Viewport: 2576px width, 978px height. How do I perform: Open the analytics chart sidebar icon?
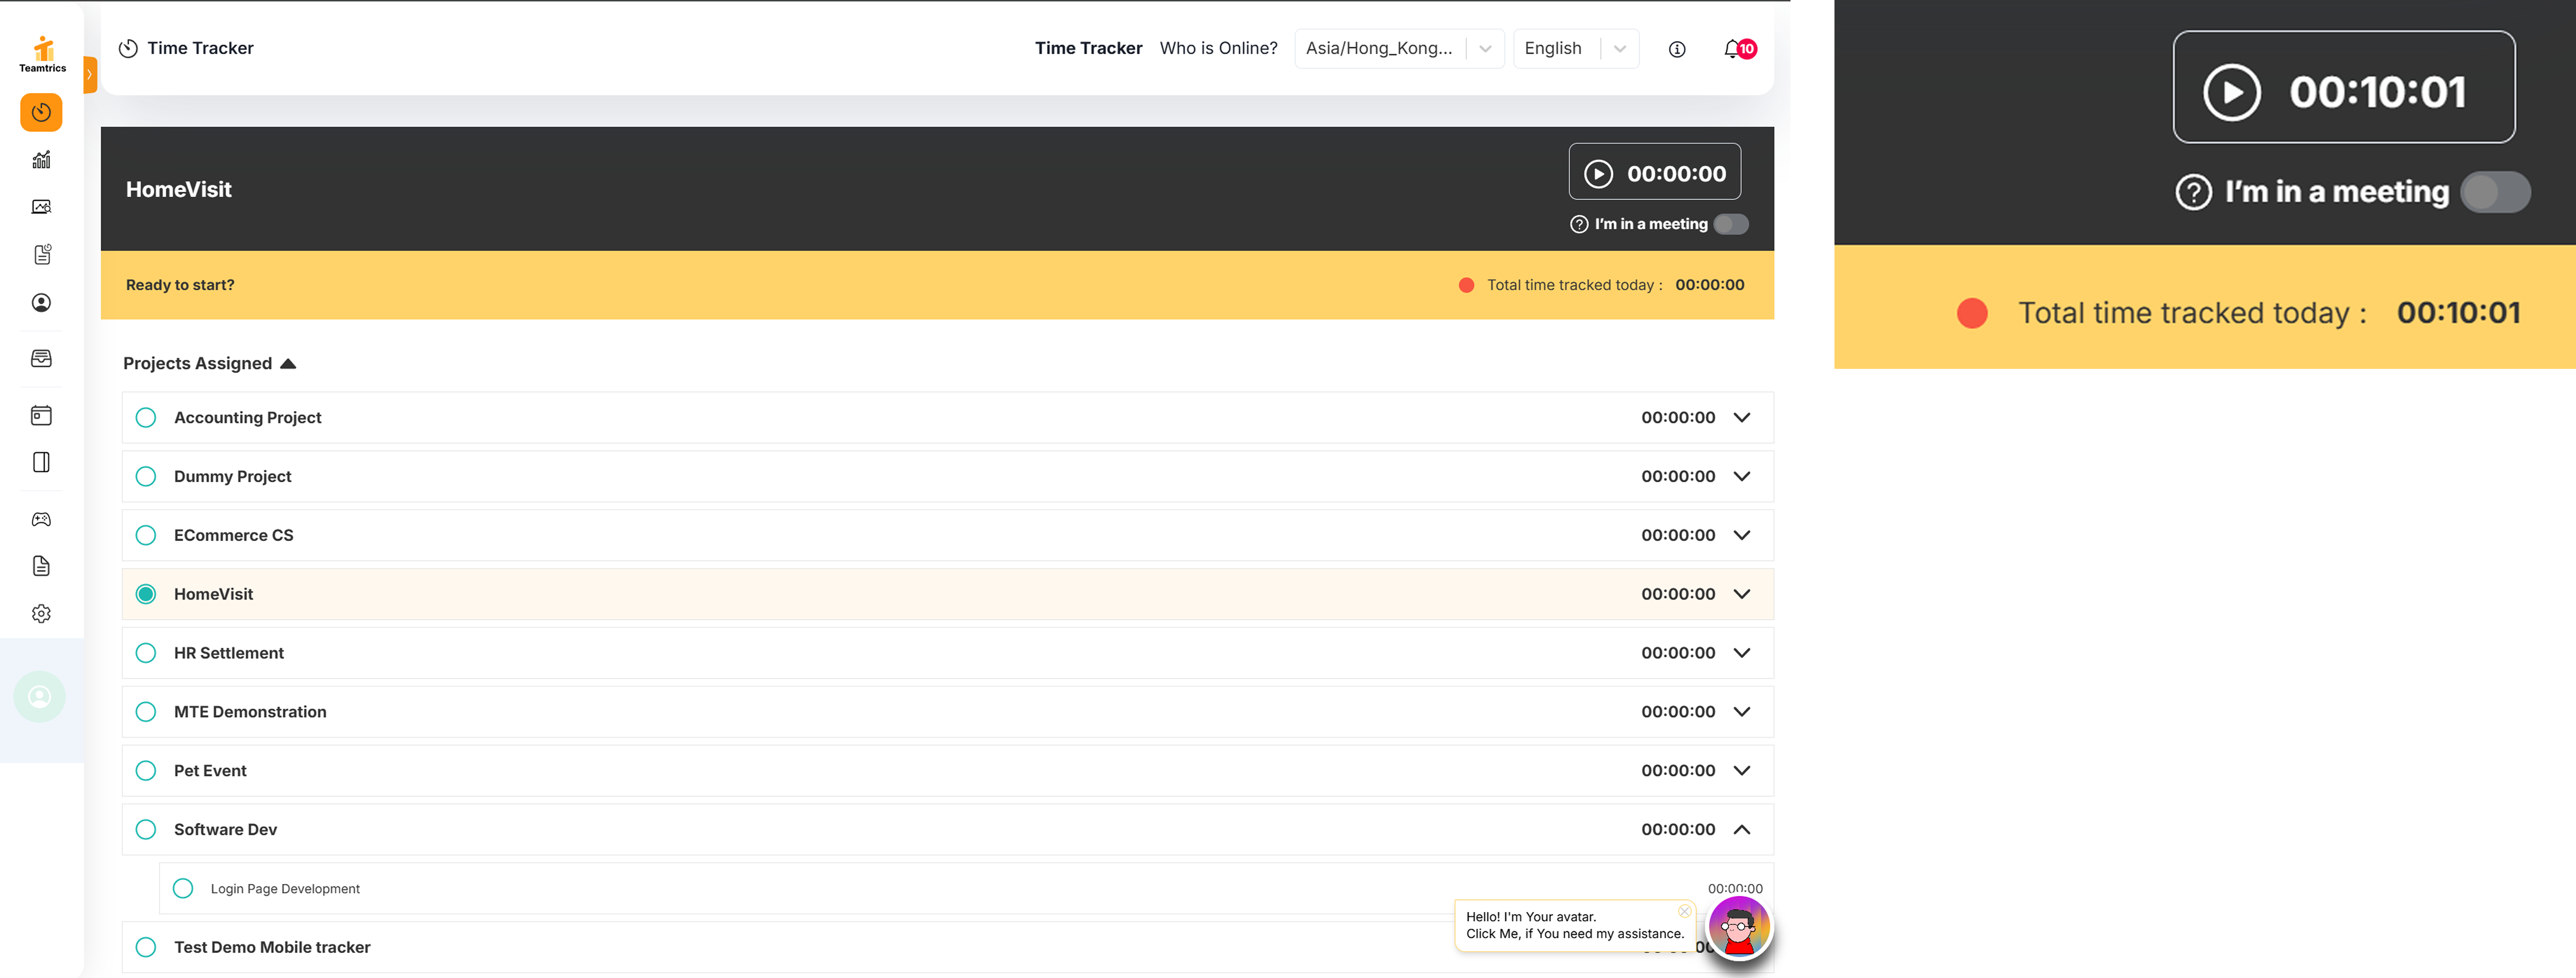point(41,160)
